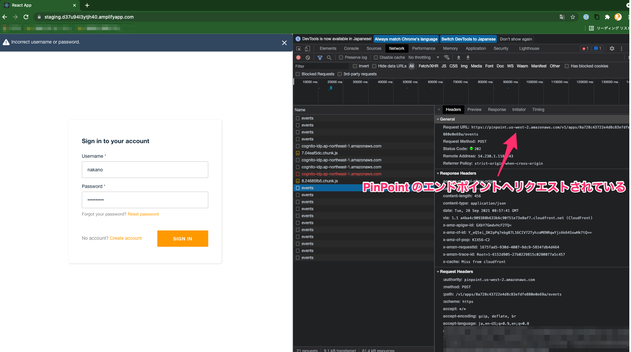Open DevTools settings gear
Screen dimensions: 631x352
(x=612, y=48)
